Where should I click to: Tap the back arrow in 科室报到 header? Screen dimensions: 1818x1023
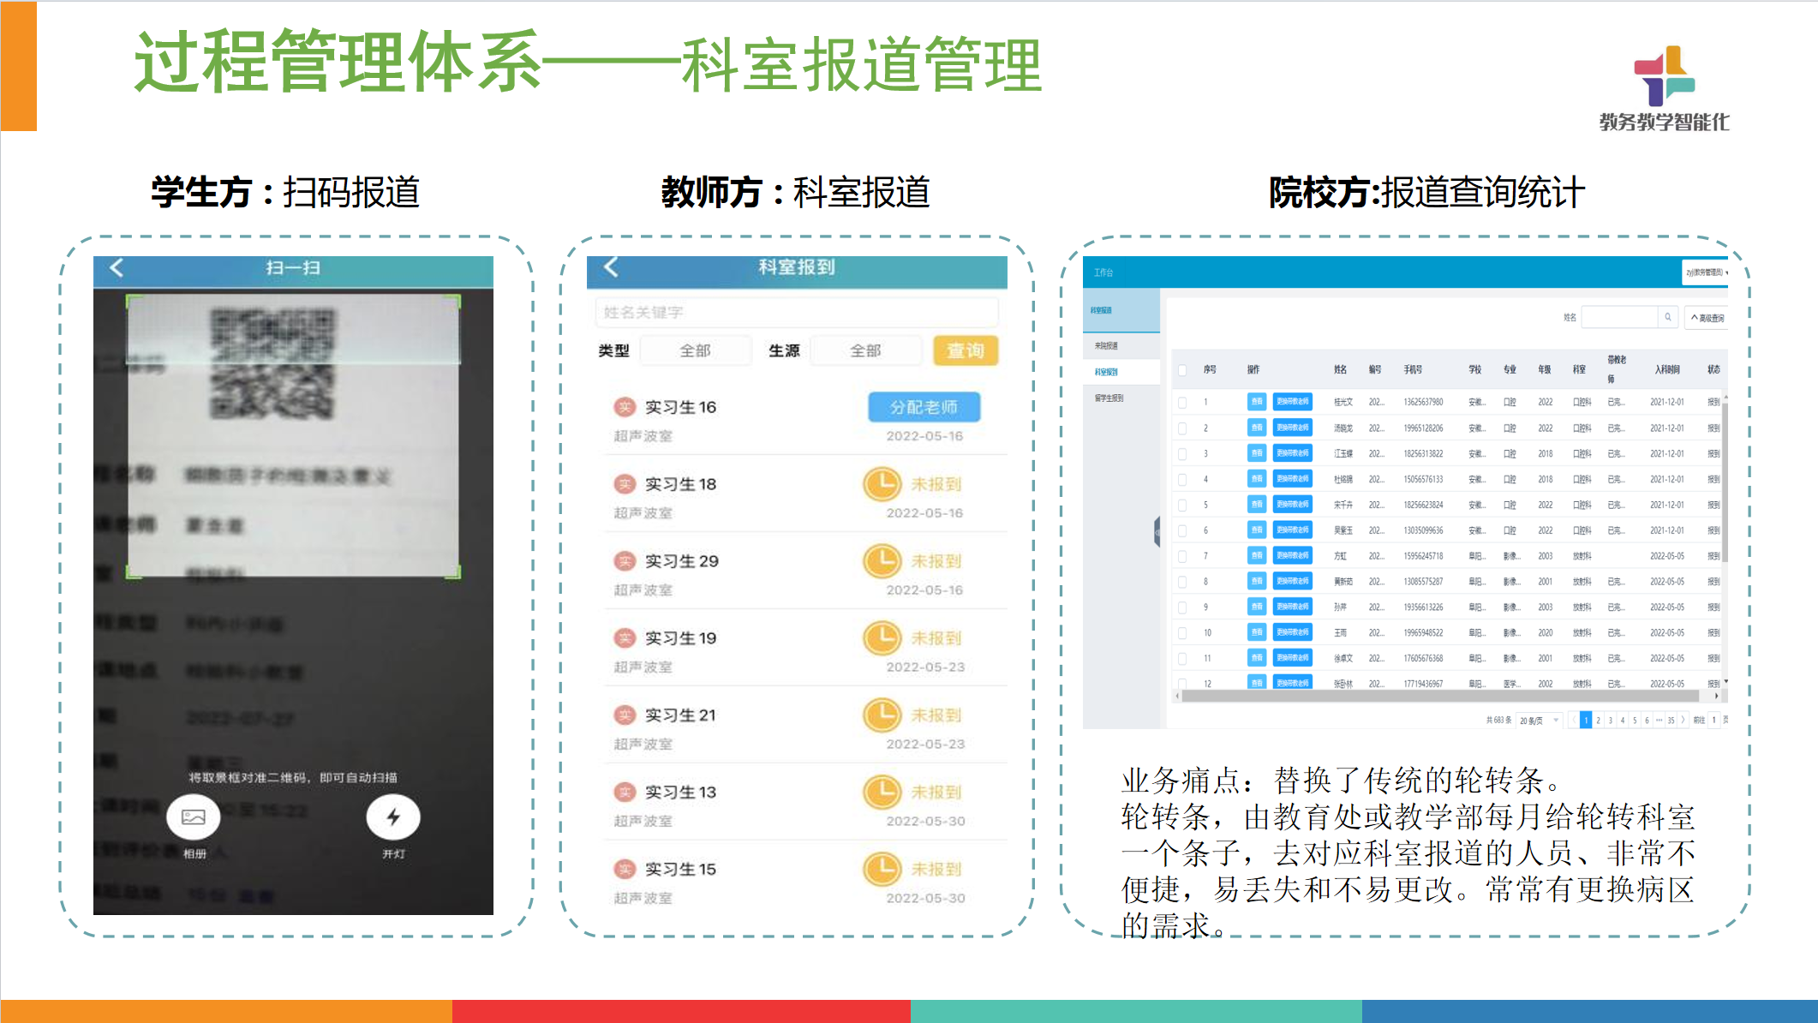[611, 267]
